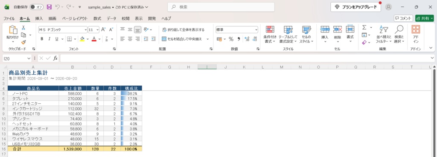Click プランをアップグレード button
Screen dimensions: 437x157
pyautogui.click(x=355, y=7)
